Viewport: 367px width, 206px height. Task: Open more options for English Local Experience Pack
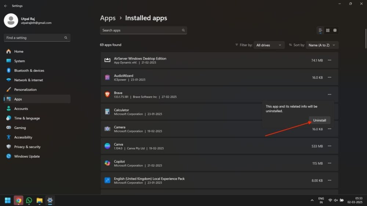[329, 180]
